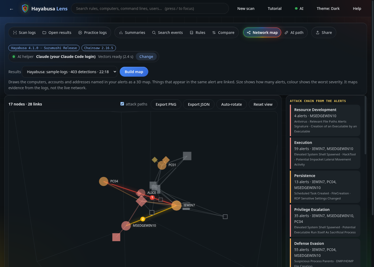Click the Build map button
Viewport: 374px width, 267px height.
point(134,72)
